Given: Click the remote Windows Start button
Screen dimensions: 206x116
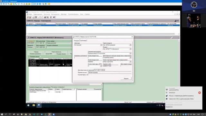Looking at the screenshot, I should pyautogui.click(x=28, y=105).
